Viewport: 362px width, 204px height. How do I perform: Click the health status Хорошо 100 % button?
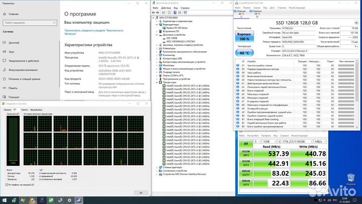pyautogui.click(x=244, y=37)
